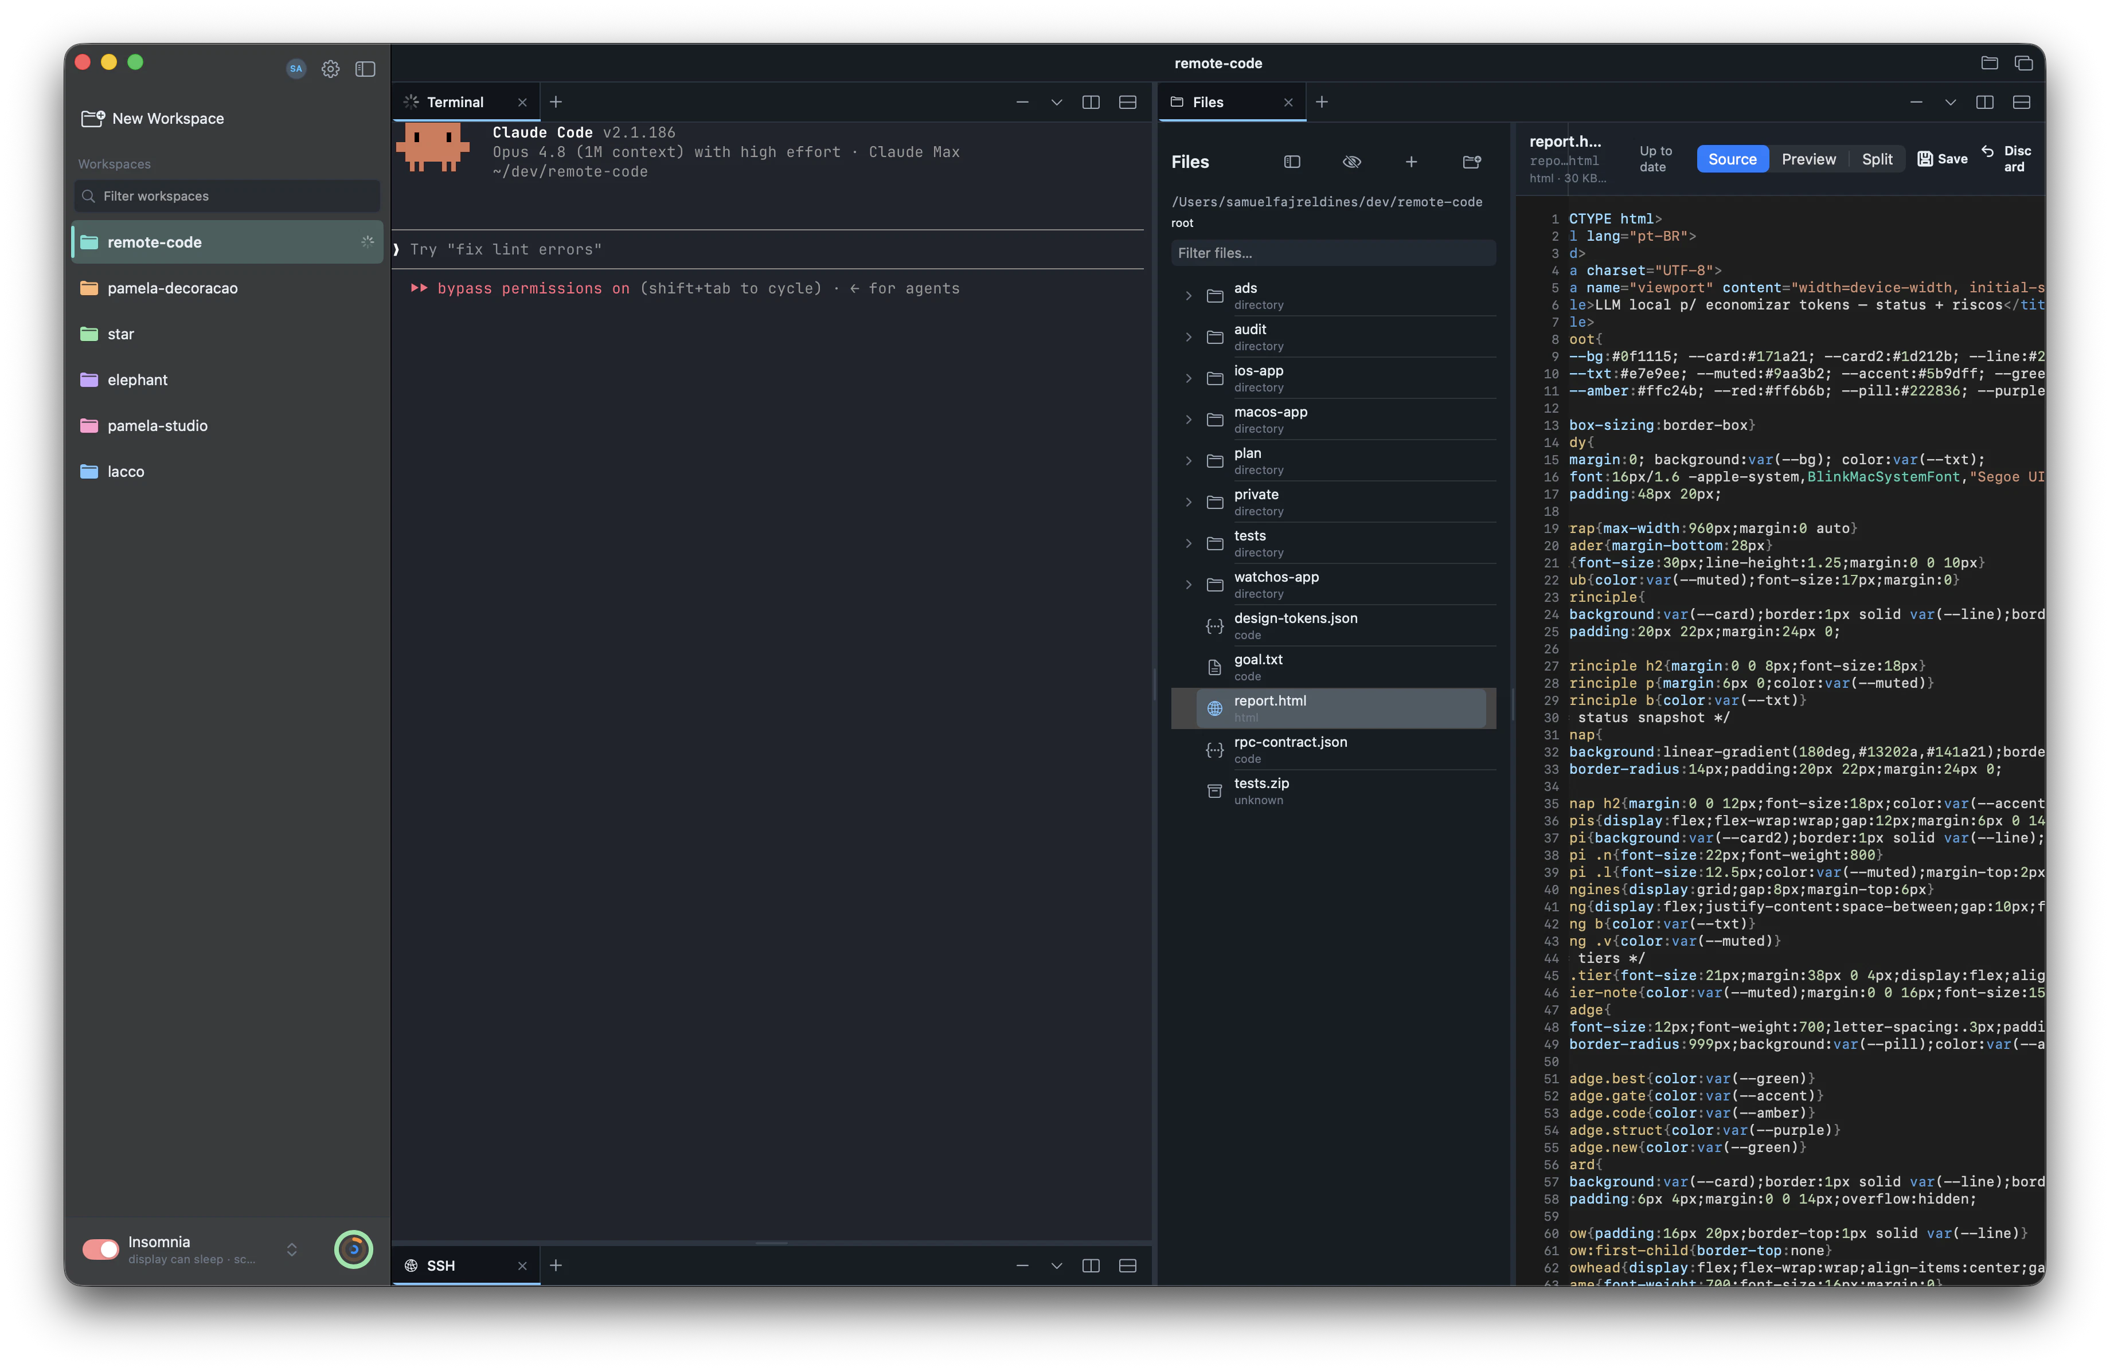Minimize the Files pane with the dash icon
This screenshot has width=2110, height=1371.
pos(1916,102)
